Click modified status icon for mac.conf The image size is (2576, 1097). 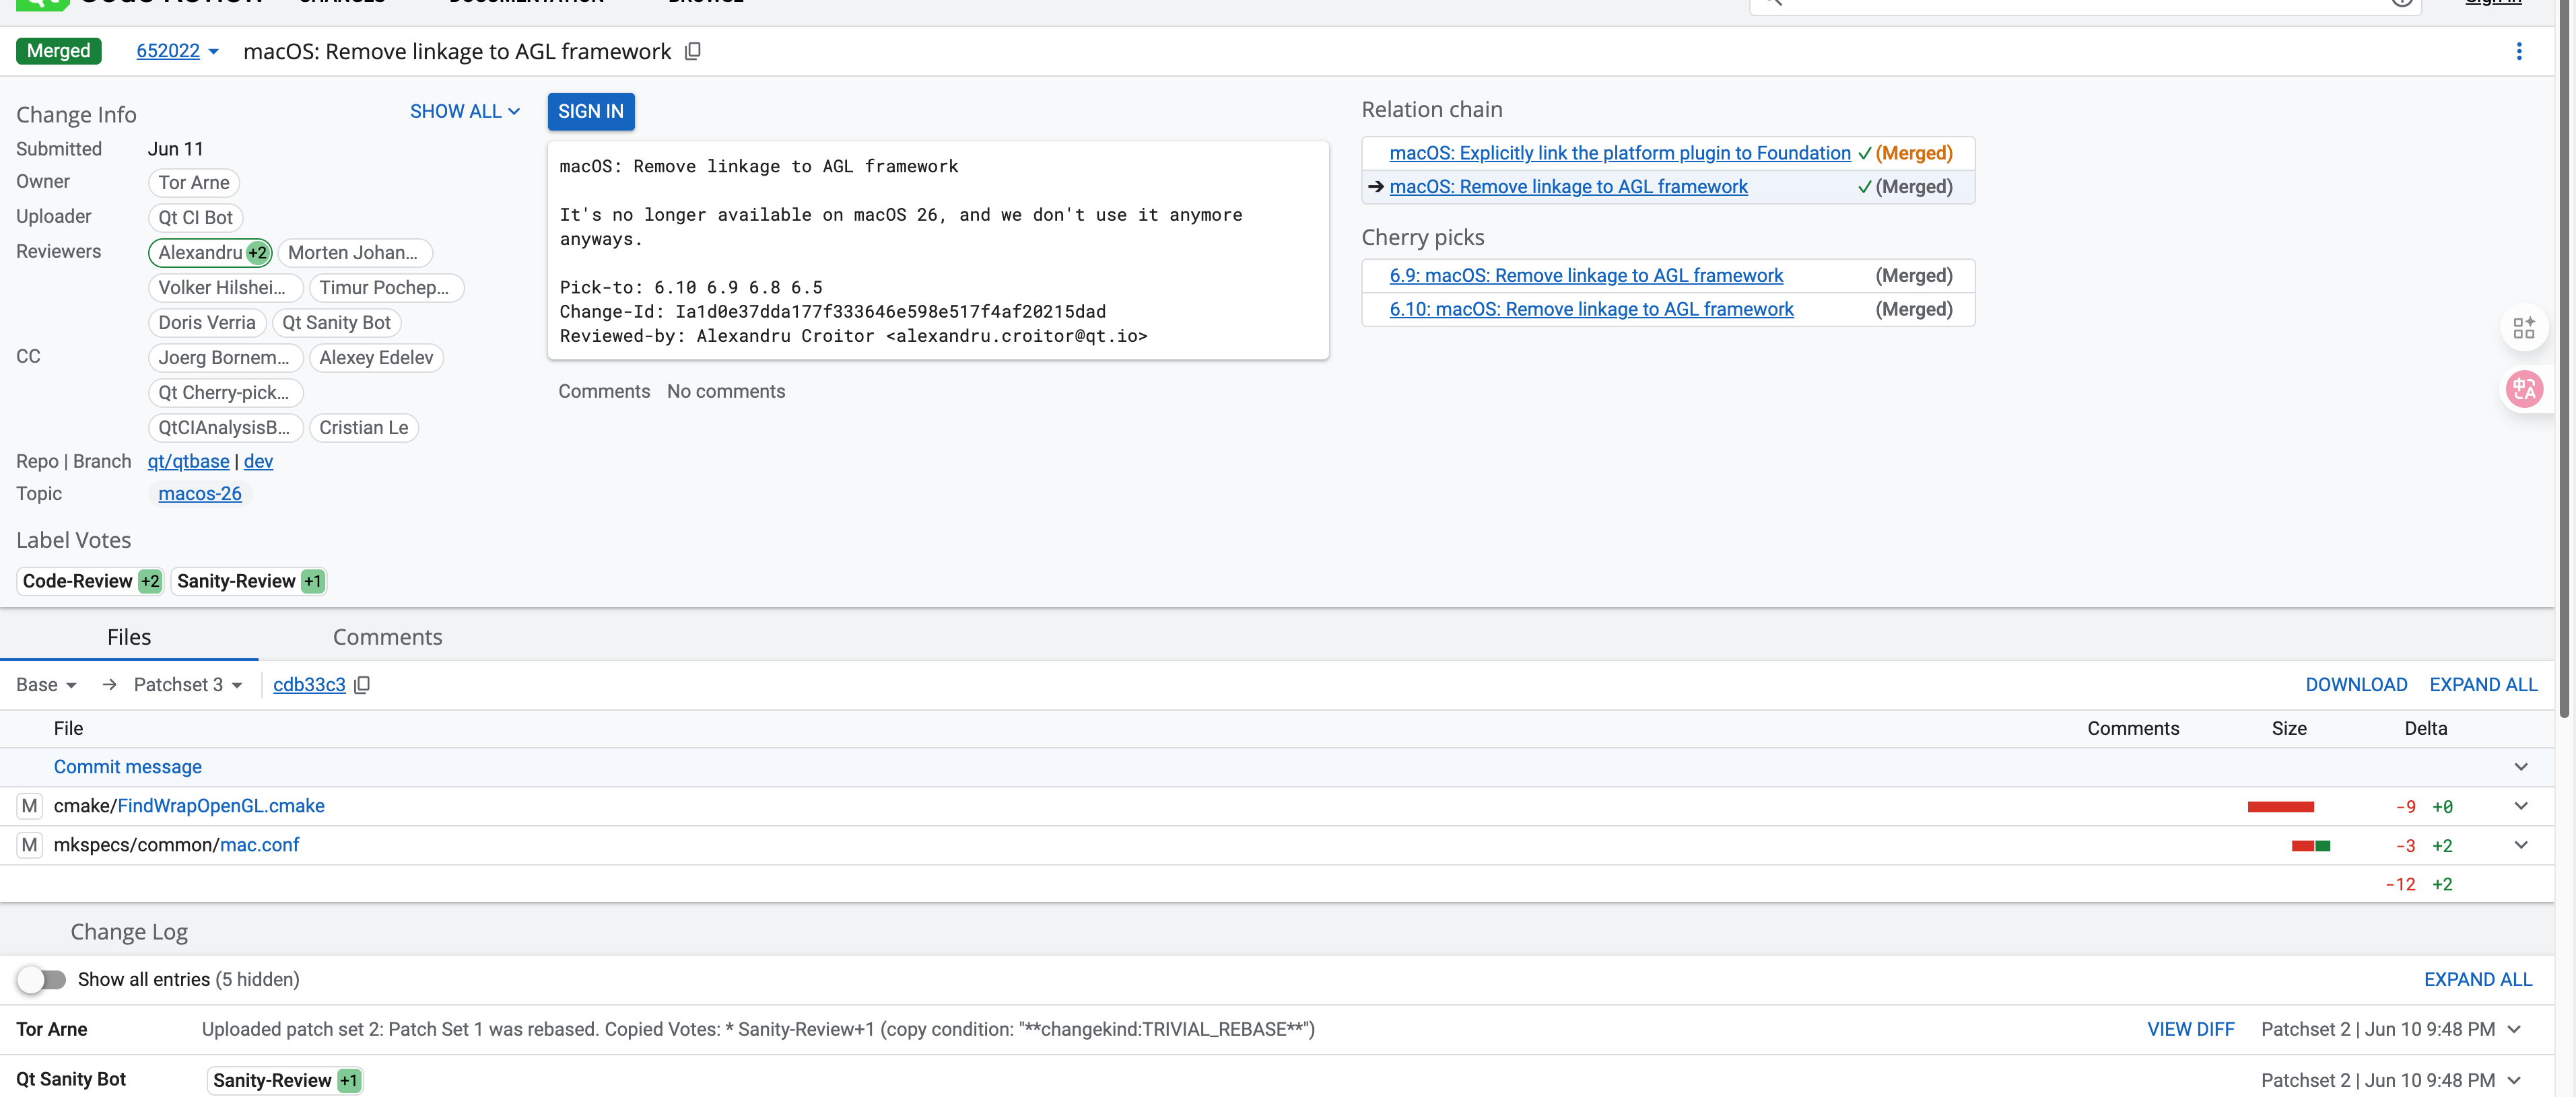[x=29, y=845]
